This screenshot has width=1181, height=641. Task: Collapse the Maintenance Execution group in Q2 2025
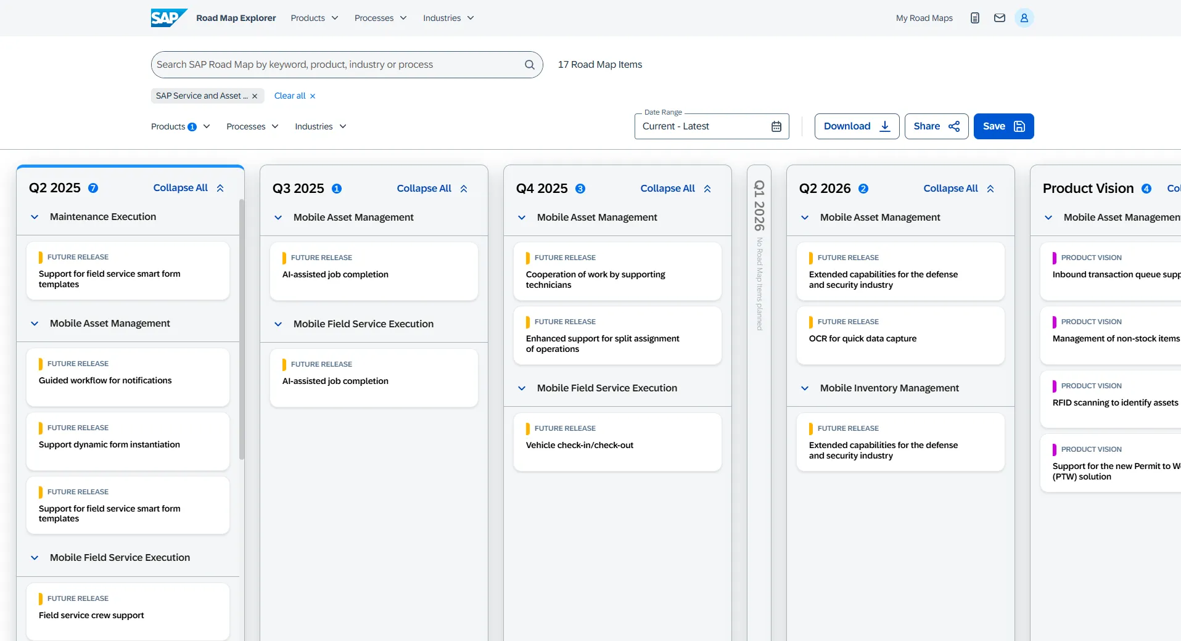click(35, 217)
